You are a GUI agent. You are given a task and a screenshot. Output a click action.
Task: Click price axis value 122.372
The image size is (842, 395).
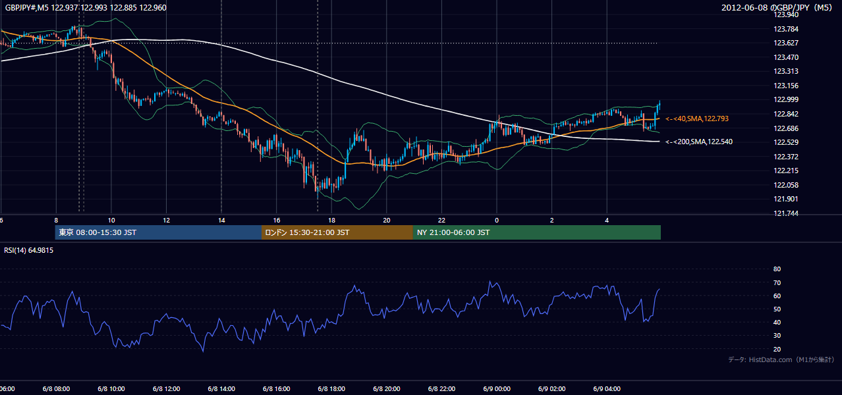pos(785,157)
